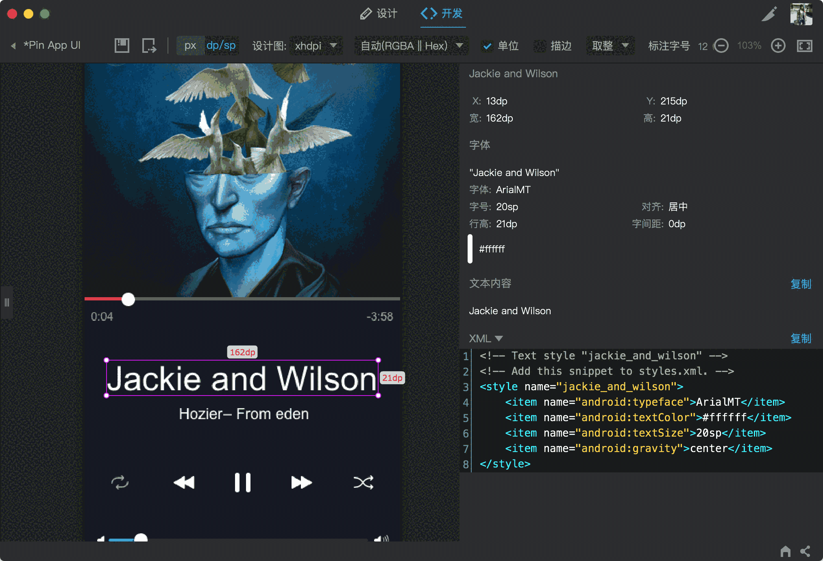Switch to the 设计 tab
Image resolution: width=823 pixels, height=561 pixels.
click(379, 14)
